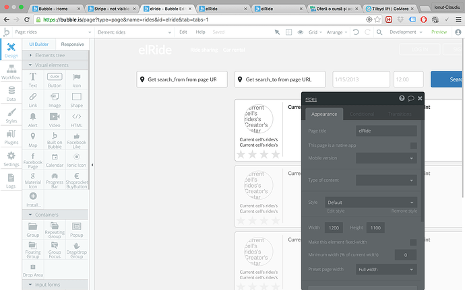The image size is (465, 290).
Task: Switch to the Responsive tab
Action: point(72,44)
